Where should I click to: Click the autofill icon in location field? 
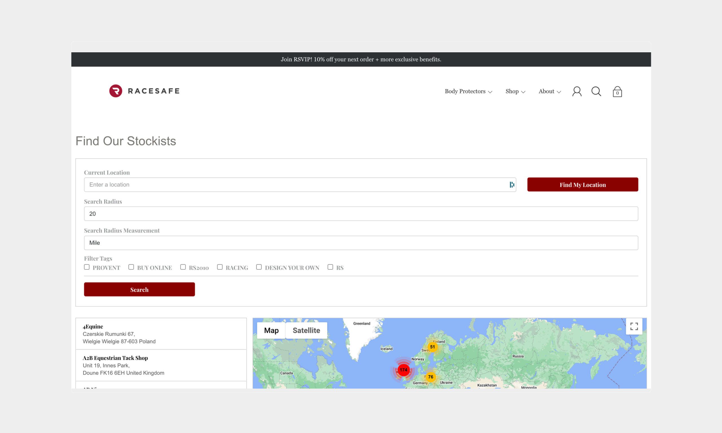tap(512, 185)
